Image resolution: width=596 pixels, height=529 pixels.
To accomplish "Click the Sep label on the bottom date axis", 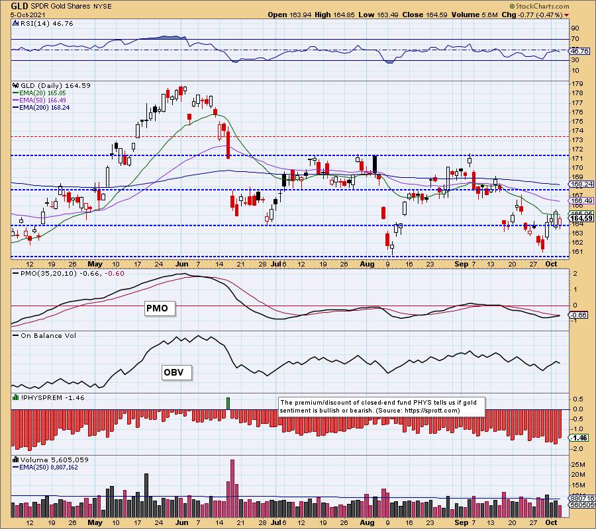I will pos(461,522).
